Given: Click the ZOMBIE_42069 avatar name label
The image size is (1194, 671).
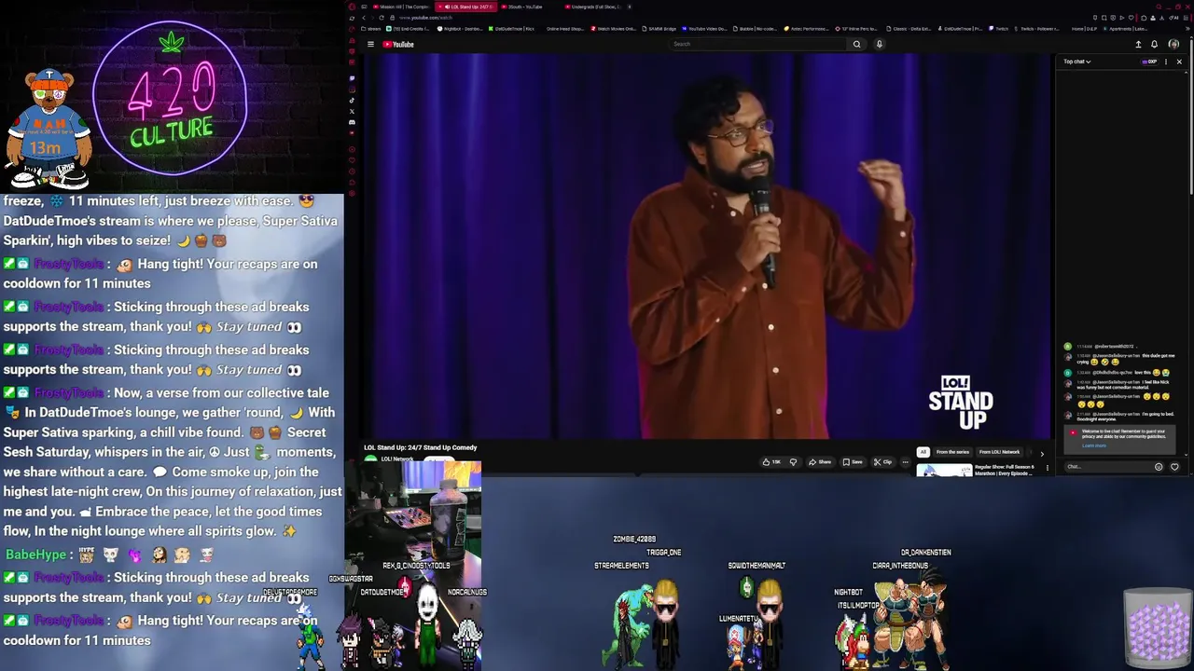Looking at the screenshot, I should (634, 539).
